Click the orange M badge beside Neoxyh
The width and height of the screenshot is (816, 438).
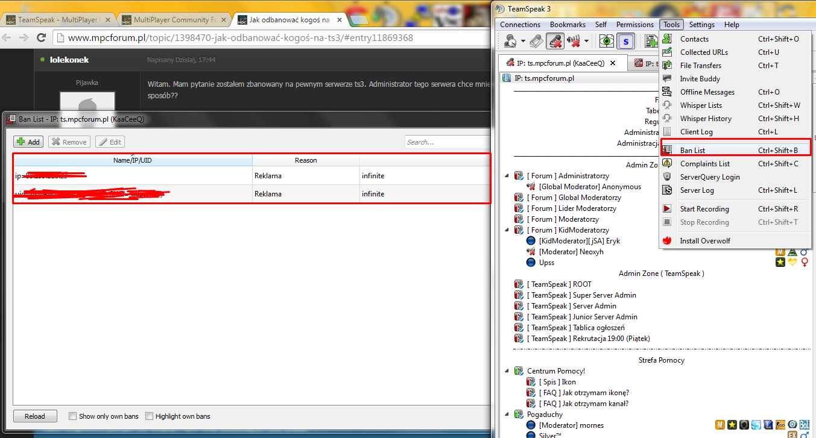(780, 252)
